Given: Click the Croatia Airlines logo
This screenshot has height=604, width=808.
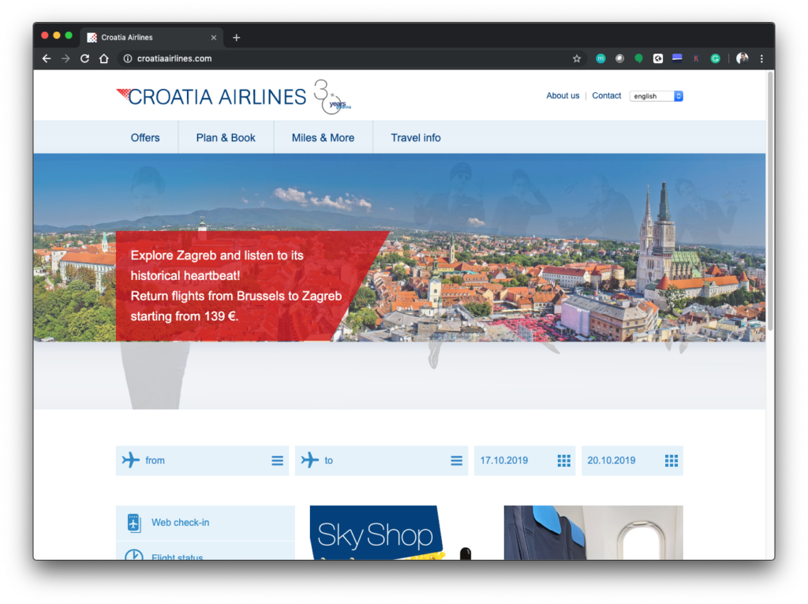Looking at the screenshot, I should tap(211, 96).
